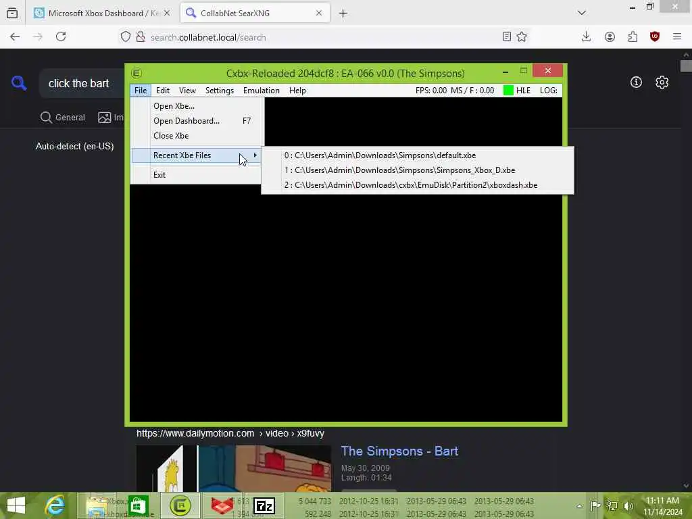Click the uBlock Origin shield icon

point(655,36)
